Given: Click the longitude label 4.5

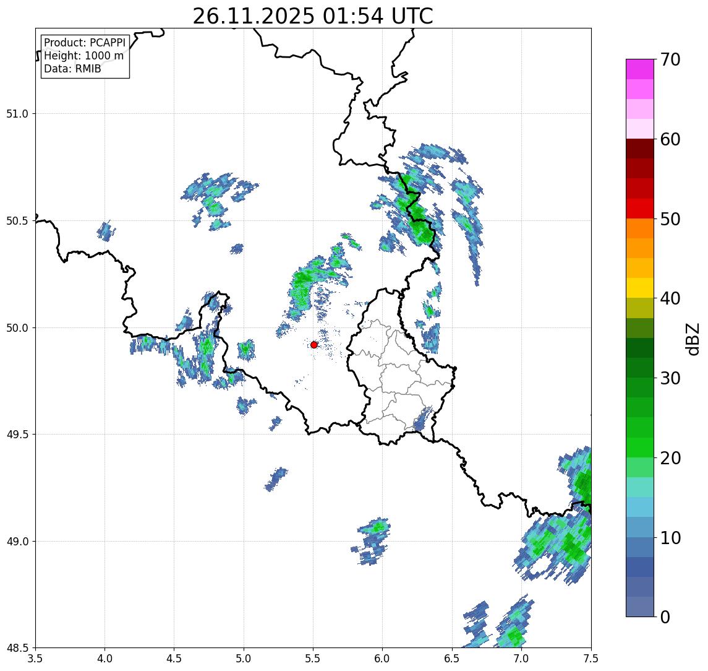Looking at the screenshot, I should click(x=174, y=658).
